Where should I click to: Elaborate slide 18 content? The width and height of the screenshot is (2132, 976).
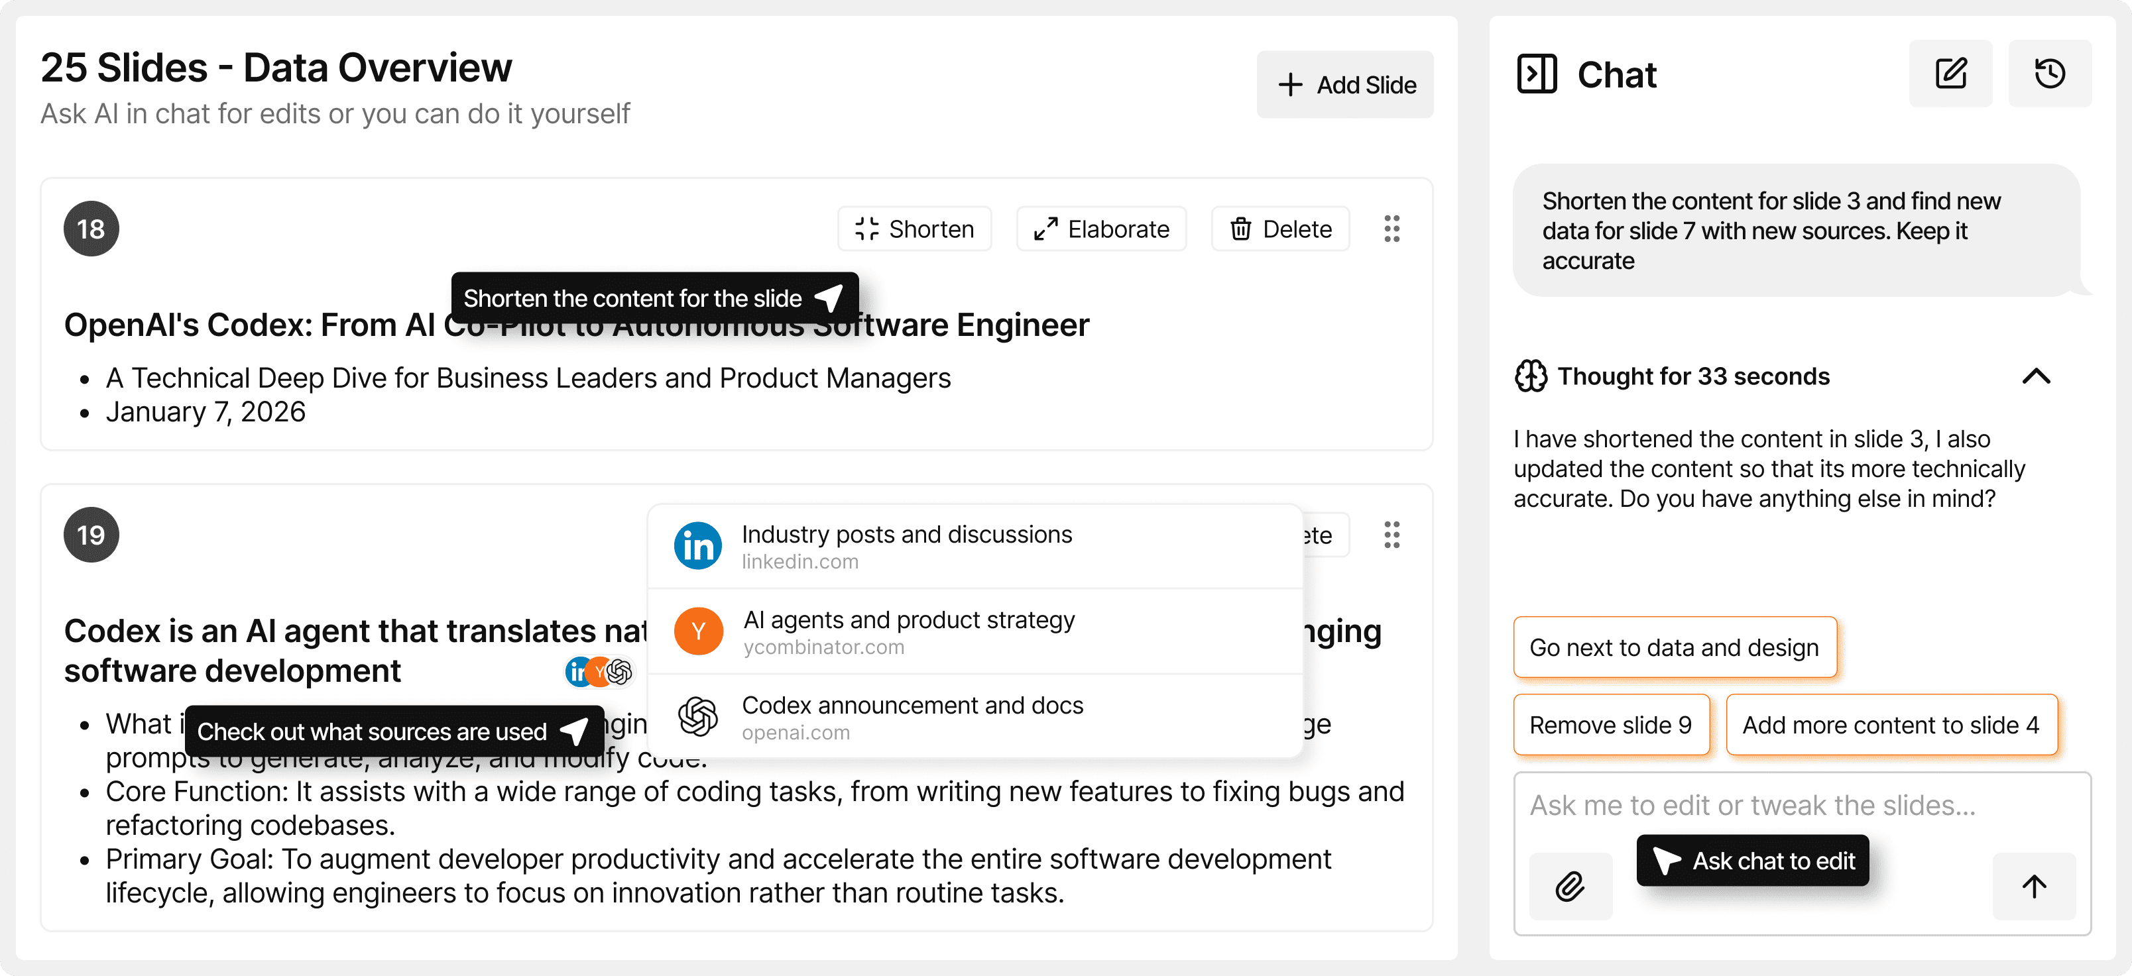1100,229
